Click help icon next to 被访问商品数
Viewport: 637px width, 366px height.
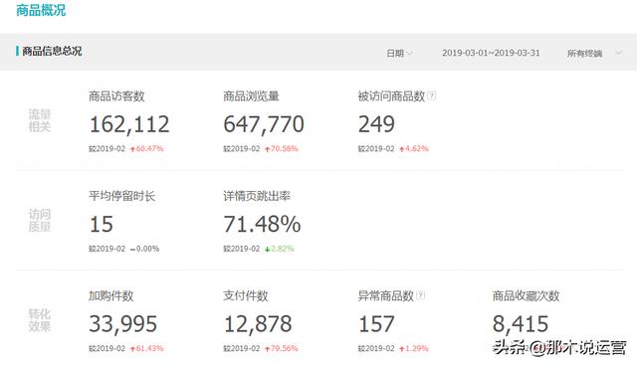click(431, 95)
